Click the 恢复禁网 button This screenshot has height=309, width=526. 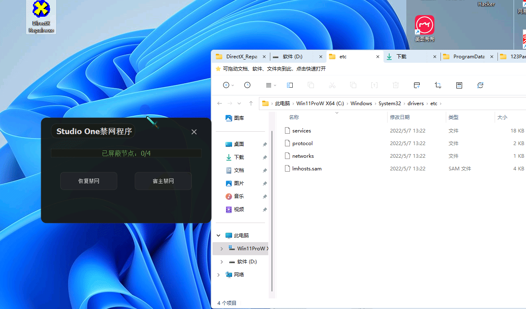(89, 181)
